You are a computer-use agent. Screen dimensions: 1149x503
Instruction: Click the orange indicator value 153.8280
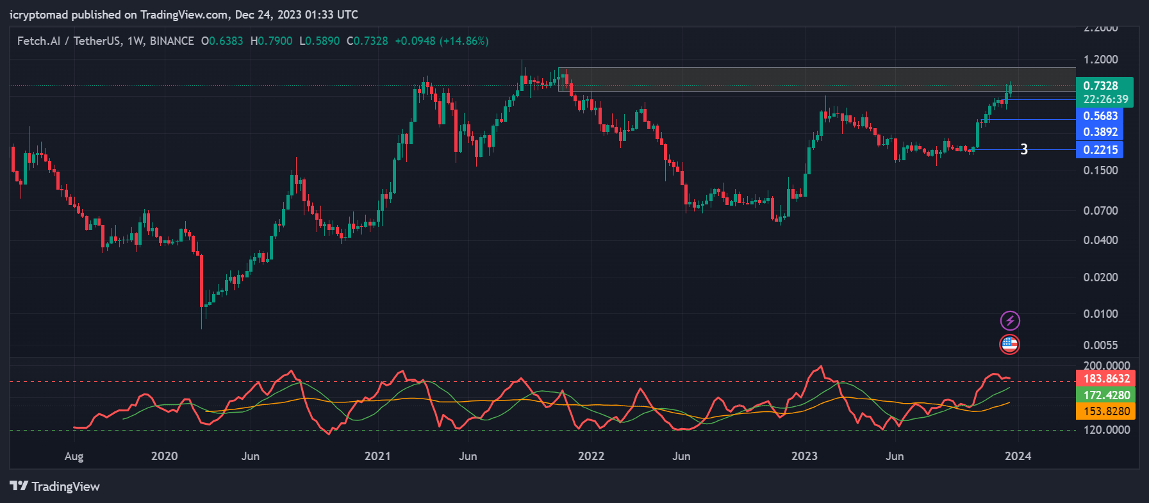point(1106,411)
